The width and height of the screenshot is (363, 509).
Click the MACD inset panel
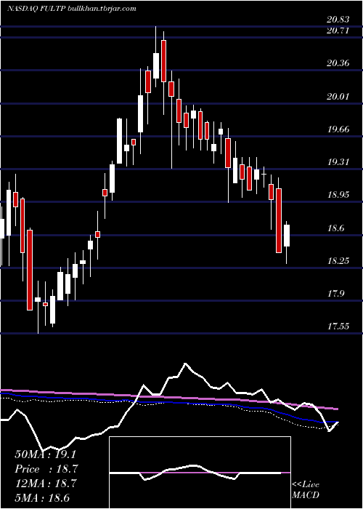click(200, 473)
